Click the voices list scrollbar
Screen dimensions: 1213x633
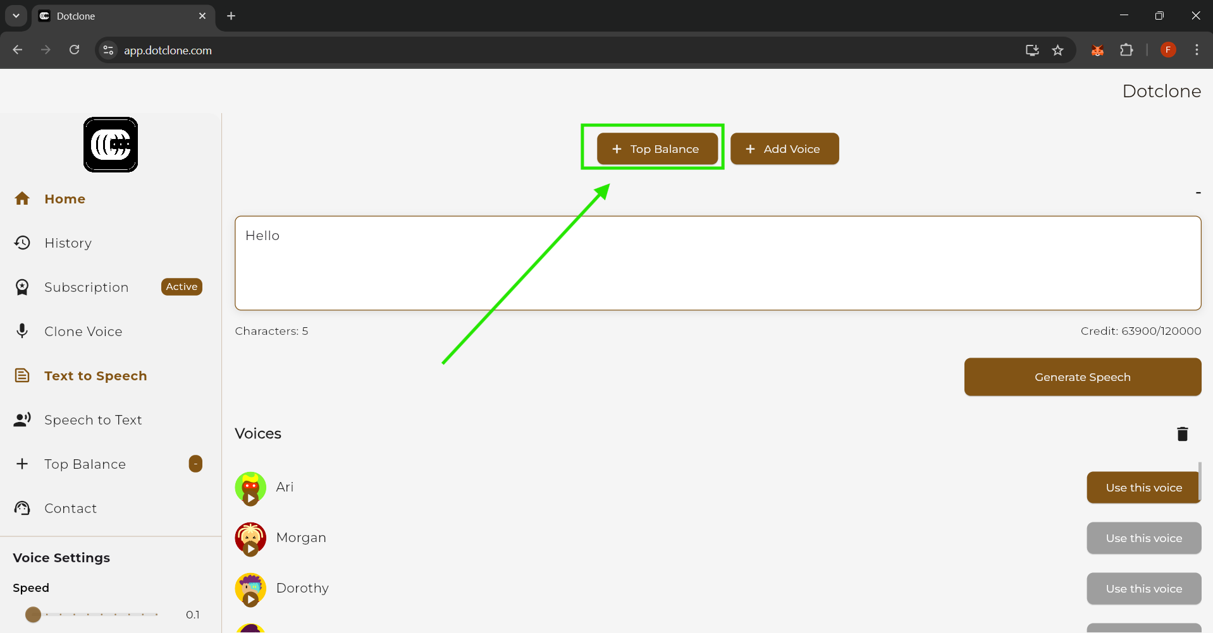tap(1200, 481)
